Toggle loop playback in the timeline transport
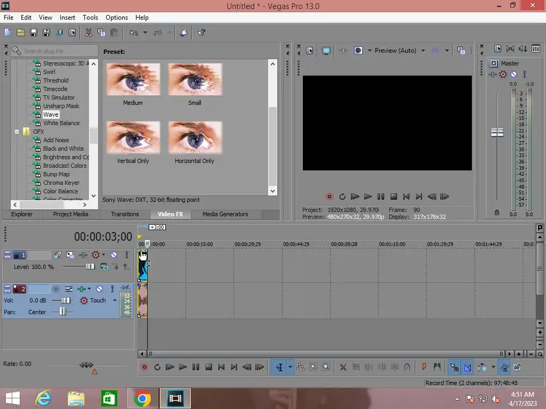The height and width of the screenshot is (409, 546). (x=157, y=367)
